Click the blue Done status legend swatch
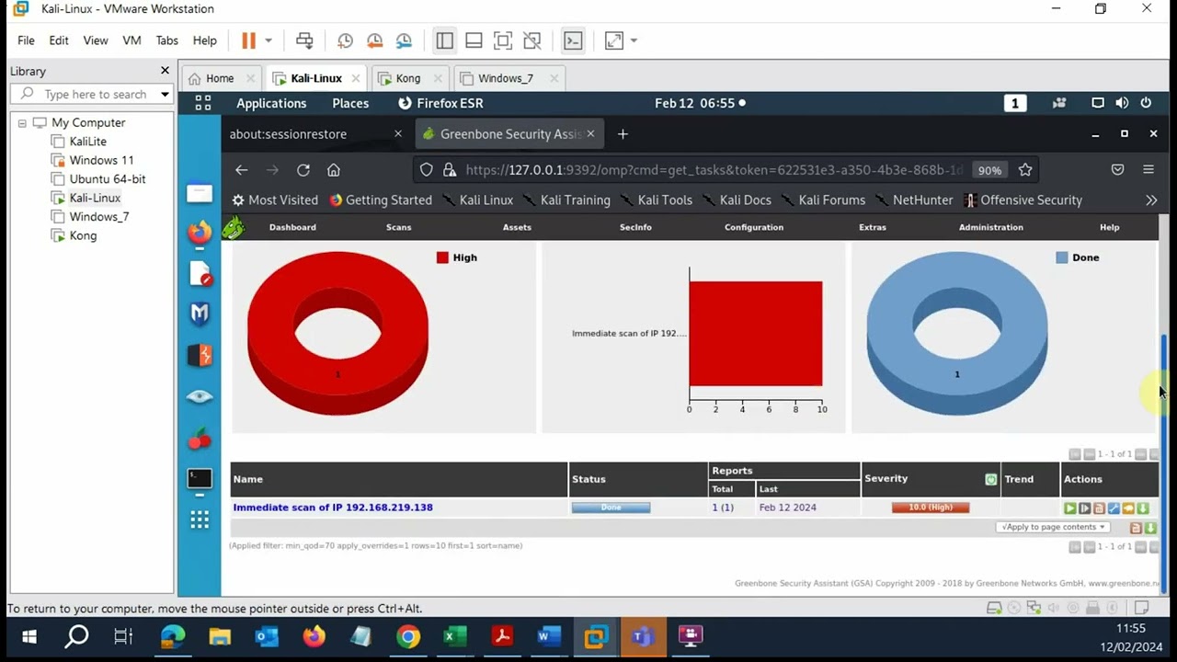Viewport: 1177px width, 662px height. click(1062, 257)
